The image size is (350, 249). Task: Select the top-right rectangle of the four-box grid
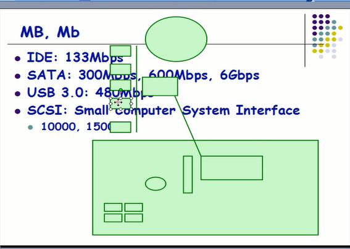point(134,207)
